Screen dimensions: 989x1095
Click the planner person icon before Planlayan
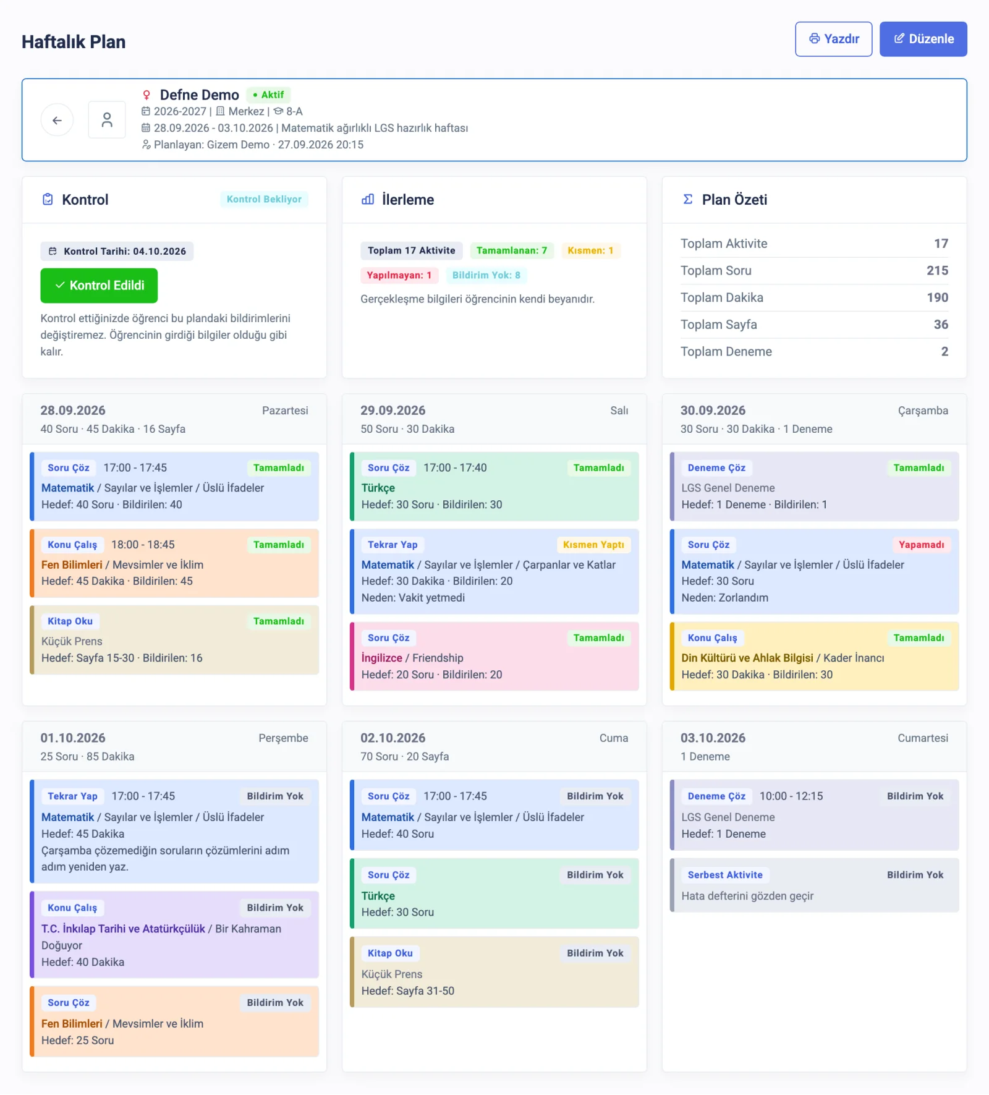point(146,145)
